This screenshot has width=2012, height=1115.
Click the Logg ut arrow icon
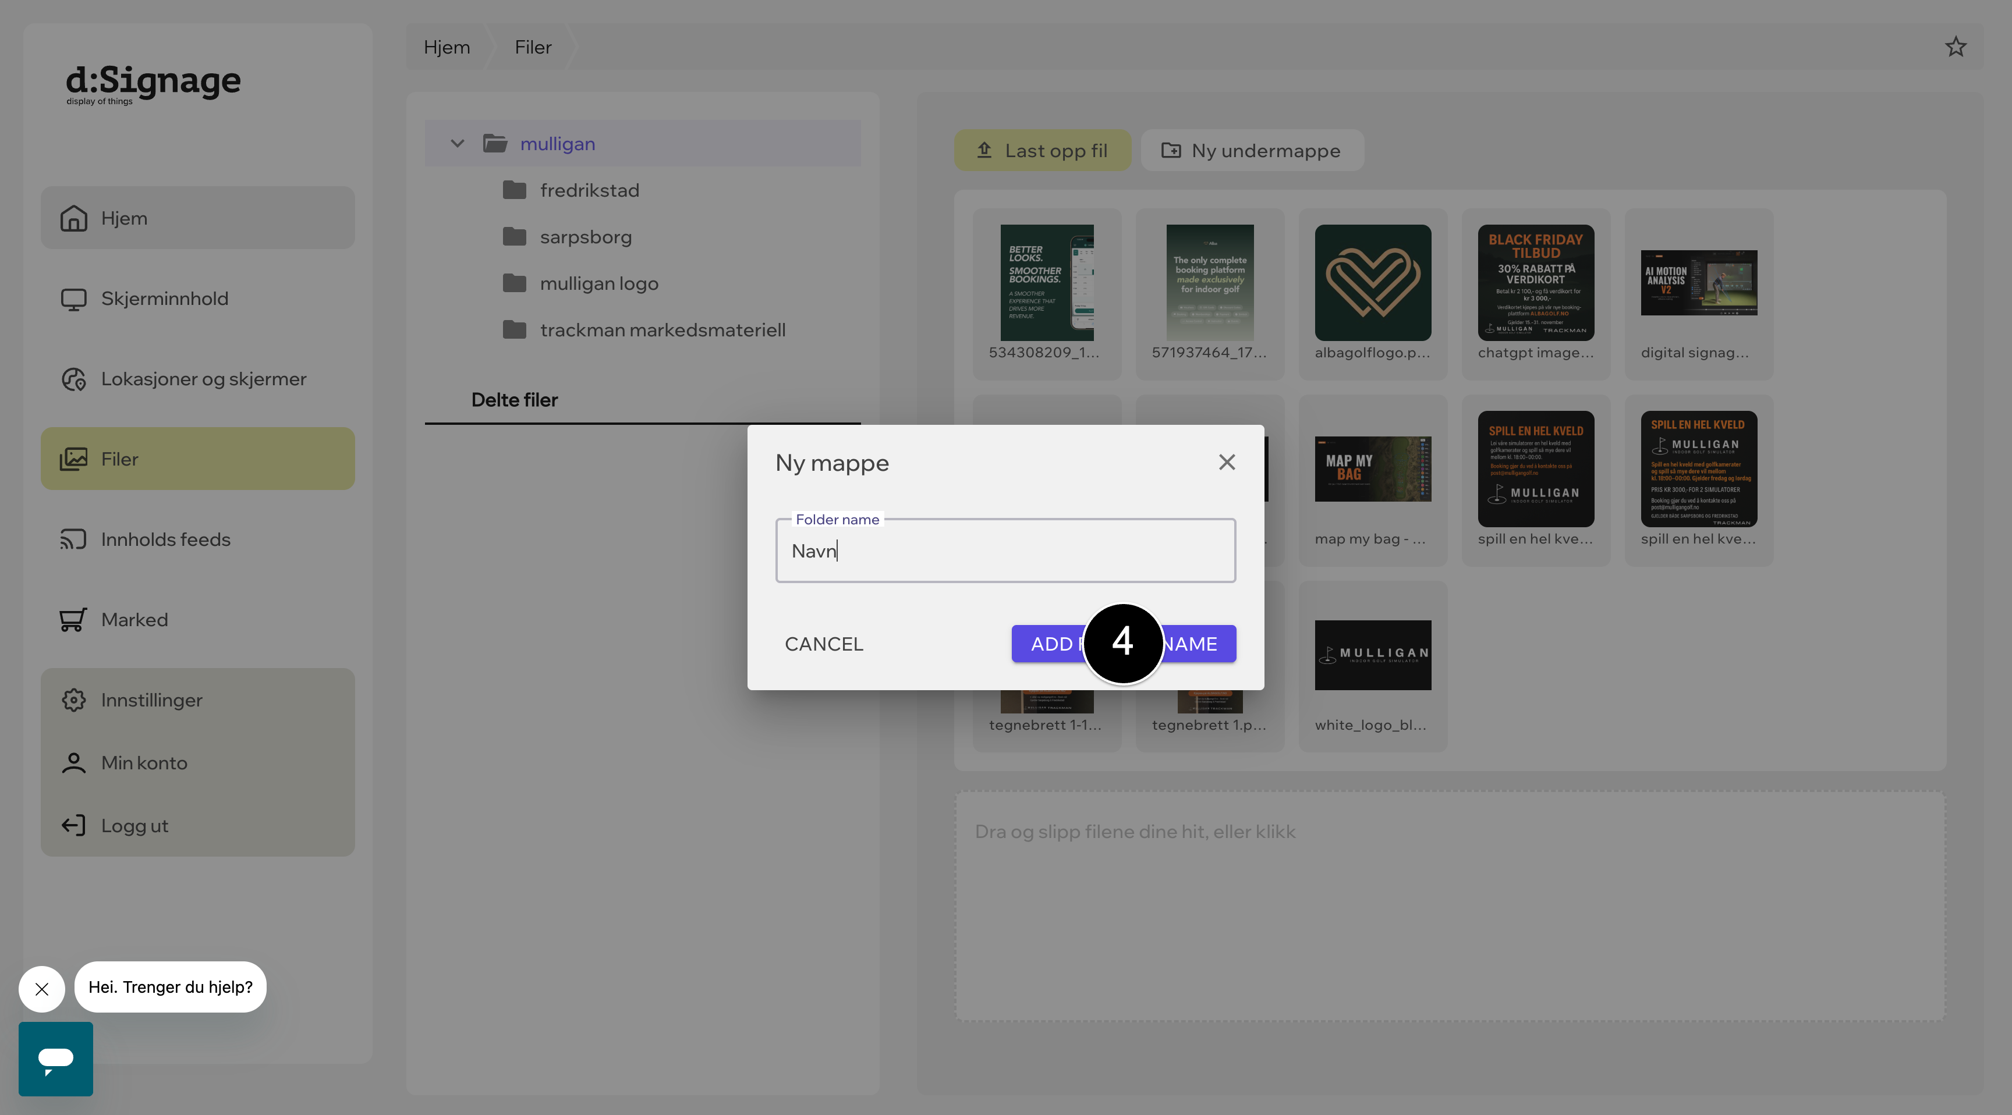click(x=73, y=826)
